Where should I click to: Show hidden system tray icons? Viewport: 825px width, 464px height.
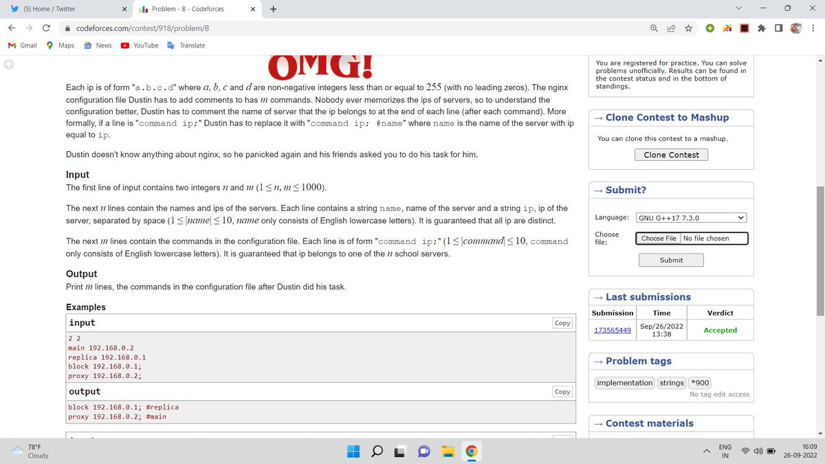pos(706,451)
